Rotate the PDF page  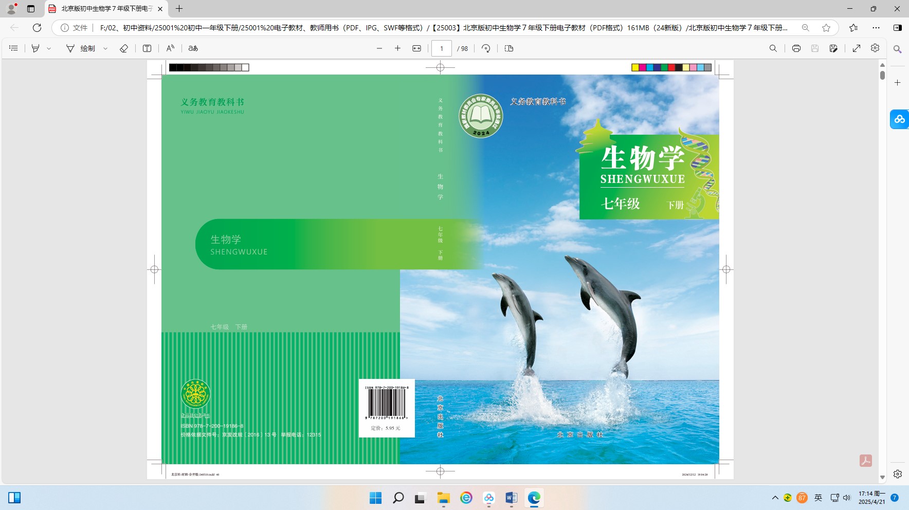486,48
